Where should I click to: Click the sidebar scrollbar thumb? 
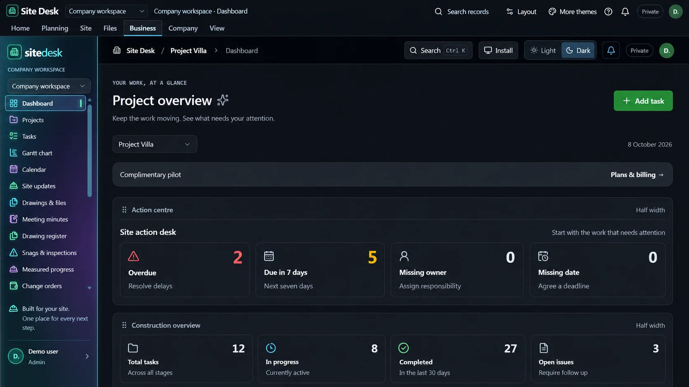pos(89,151)
